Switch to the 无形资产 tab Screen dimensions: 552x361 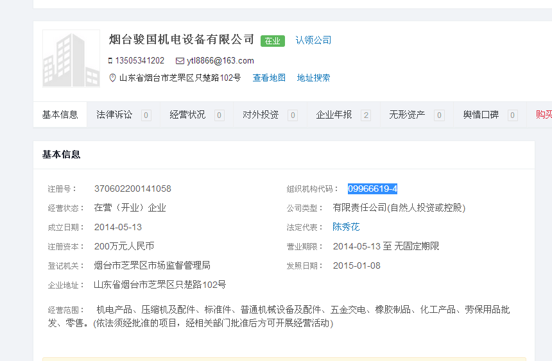[x=407, y=115]
